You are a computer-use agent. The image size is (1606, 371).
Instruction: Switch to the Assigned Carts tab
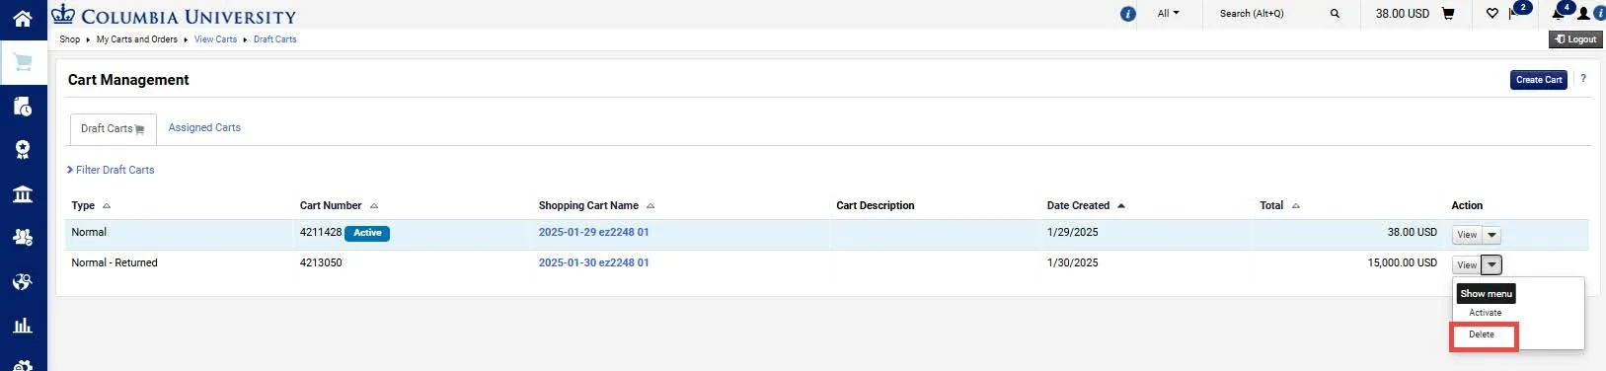[204, 127]
